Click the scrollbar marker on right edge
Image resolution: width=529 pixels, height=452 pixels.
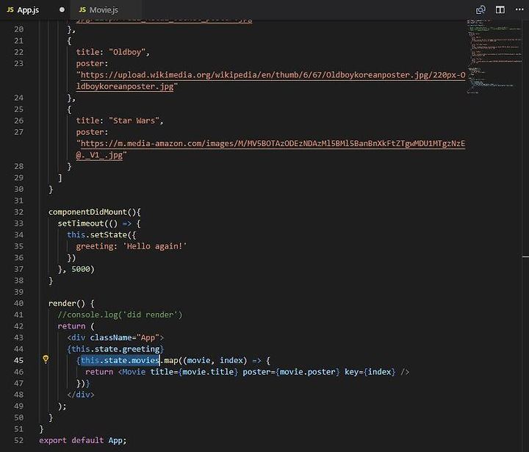[x=525, y=257]
